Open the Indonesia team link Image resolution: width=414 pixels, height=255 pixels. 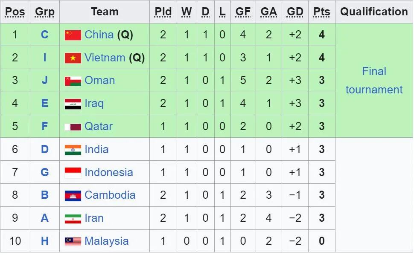[108, 172]
